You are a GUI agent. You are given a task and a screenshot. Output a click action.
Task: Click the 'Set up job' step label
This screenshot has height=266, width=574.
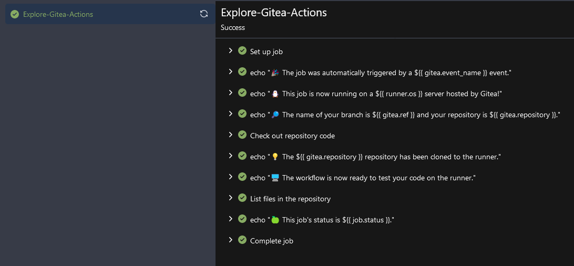pos(266,52)
